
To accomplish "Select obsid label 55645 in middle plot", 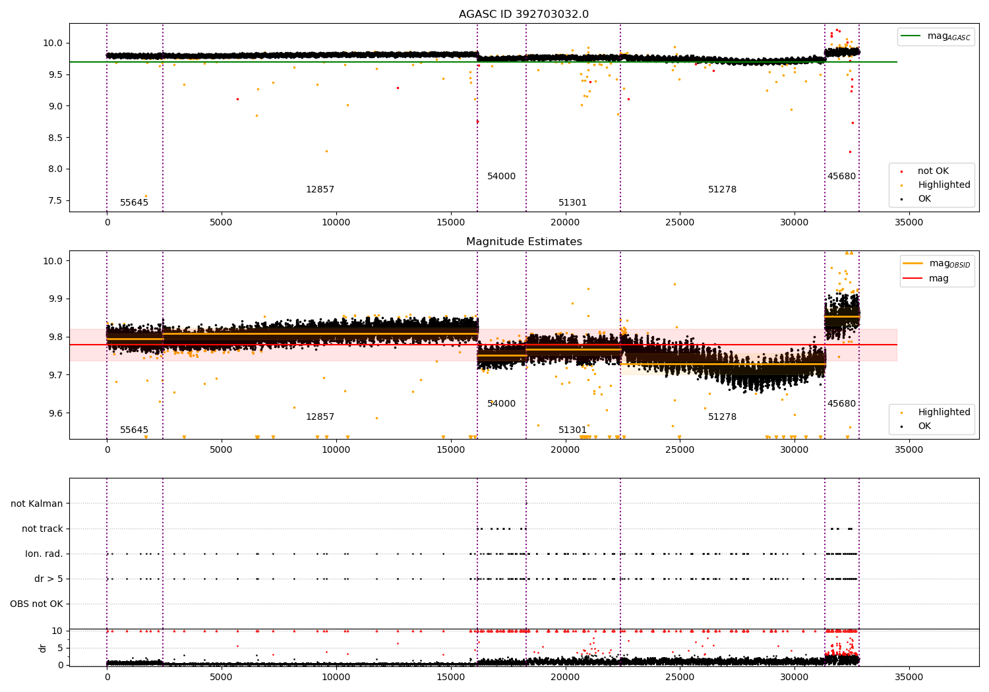I will pos(134,430).
